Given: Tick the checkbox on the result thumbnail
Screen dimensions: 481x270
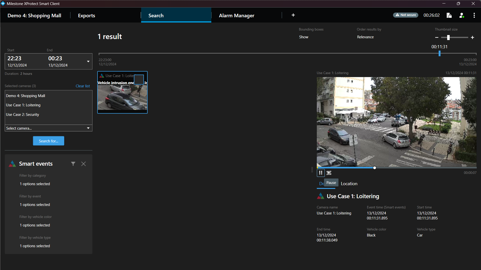Looking at the screenshot, I should point(139,79).
